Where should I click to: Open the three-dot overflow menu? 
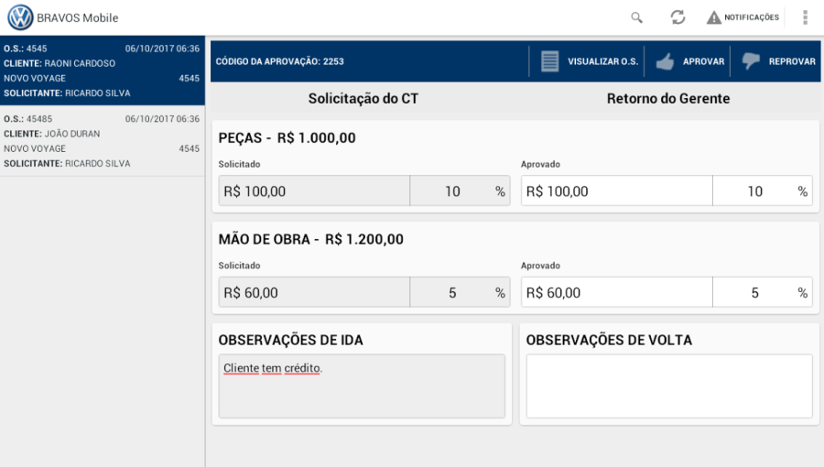[x=805, y=17]
